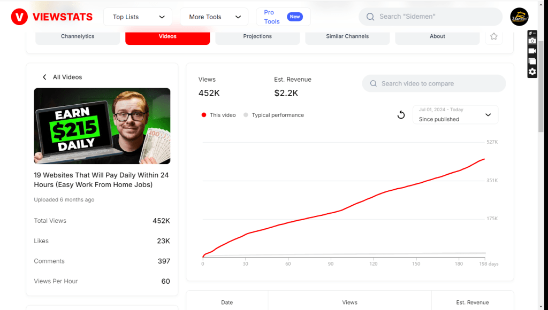
Task: Click the camera screenshot icon in side toolbar
Action: coord(532,41)
